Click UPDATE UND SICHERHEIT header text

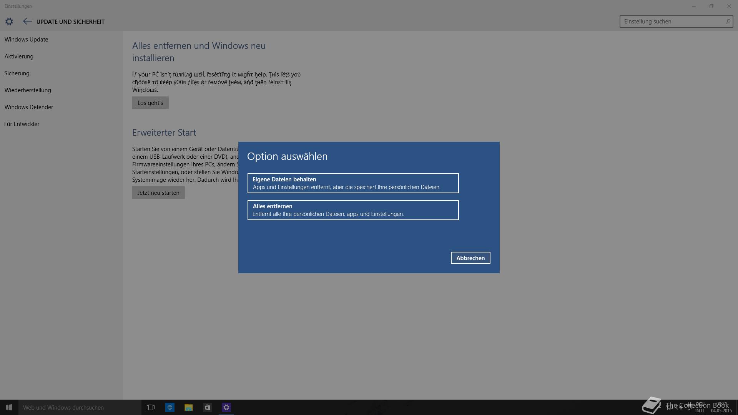click(x=70, y=22)
